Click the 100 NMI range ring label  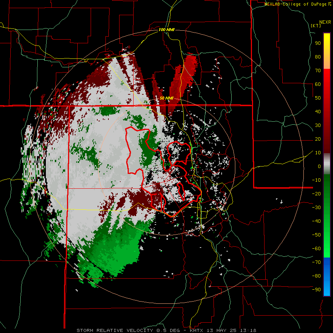pyautogui.click(x=166, y=30)
